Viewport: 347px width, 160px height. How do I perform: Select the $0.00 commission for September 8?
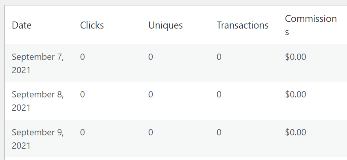tap(295, 95)
